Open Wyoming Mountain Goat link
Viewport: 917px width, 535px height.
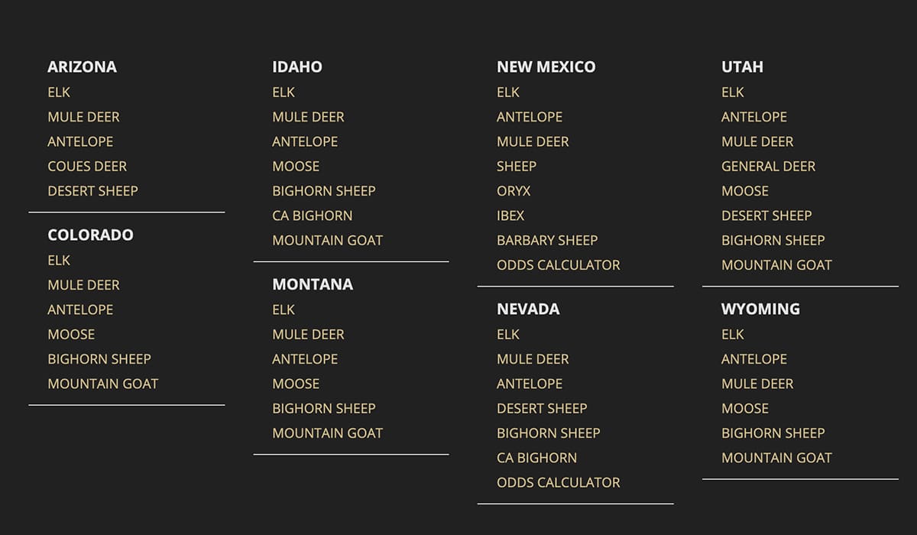point(776,458)
